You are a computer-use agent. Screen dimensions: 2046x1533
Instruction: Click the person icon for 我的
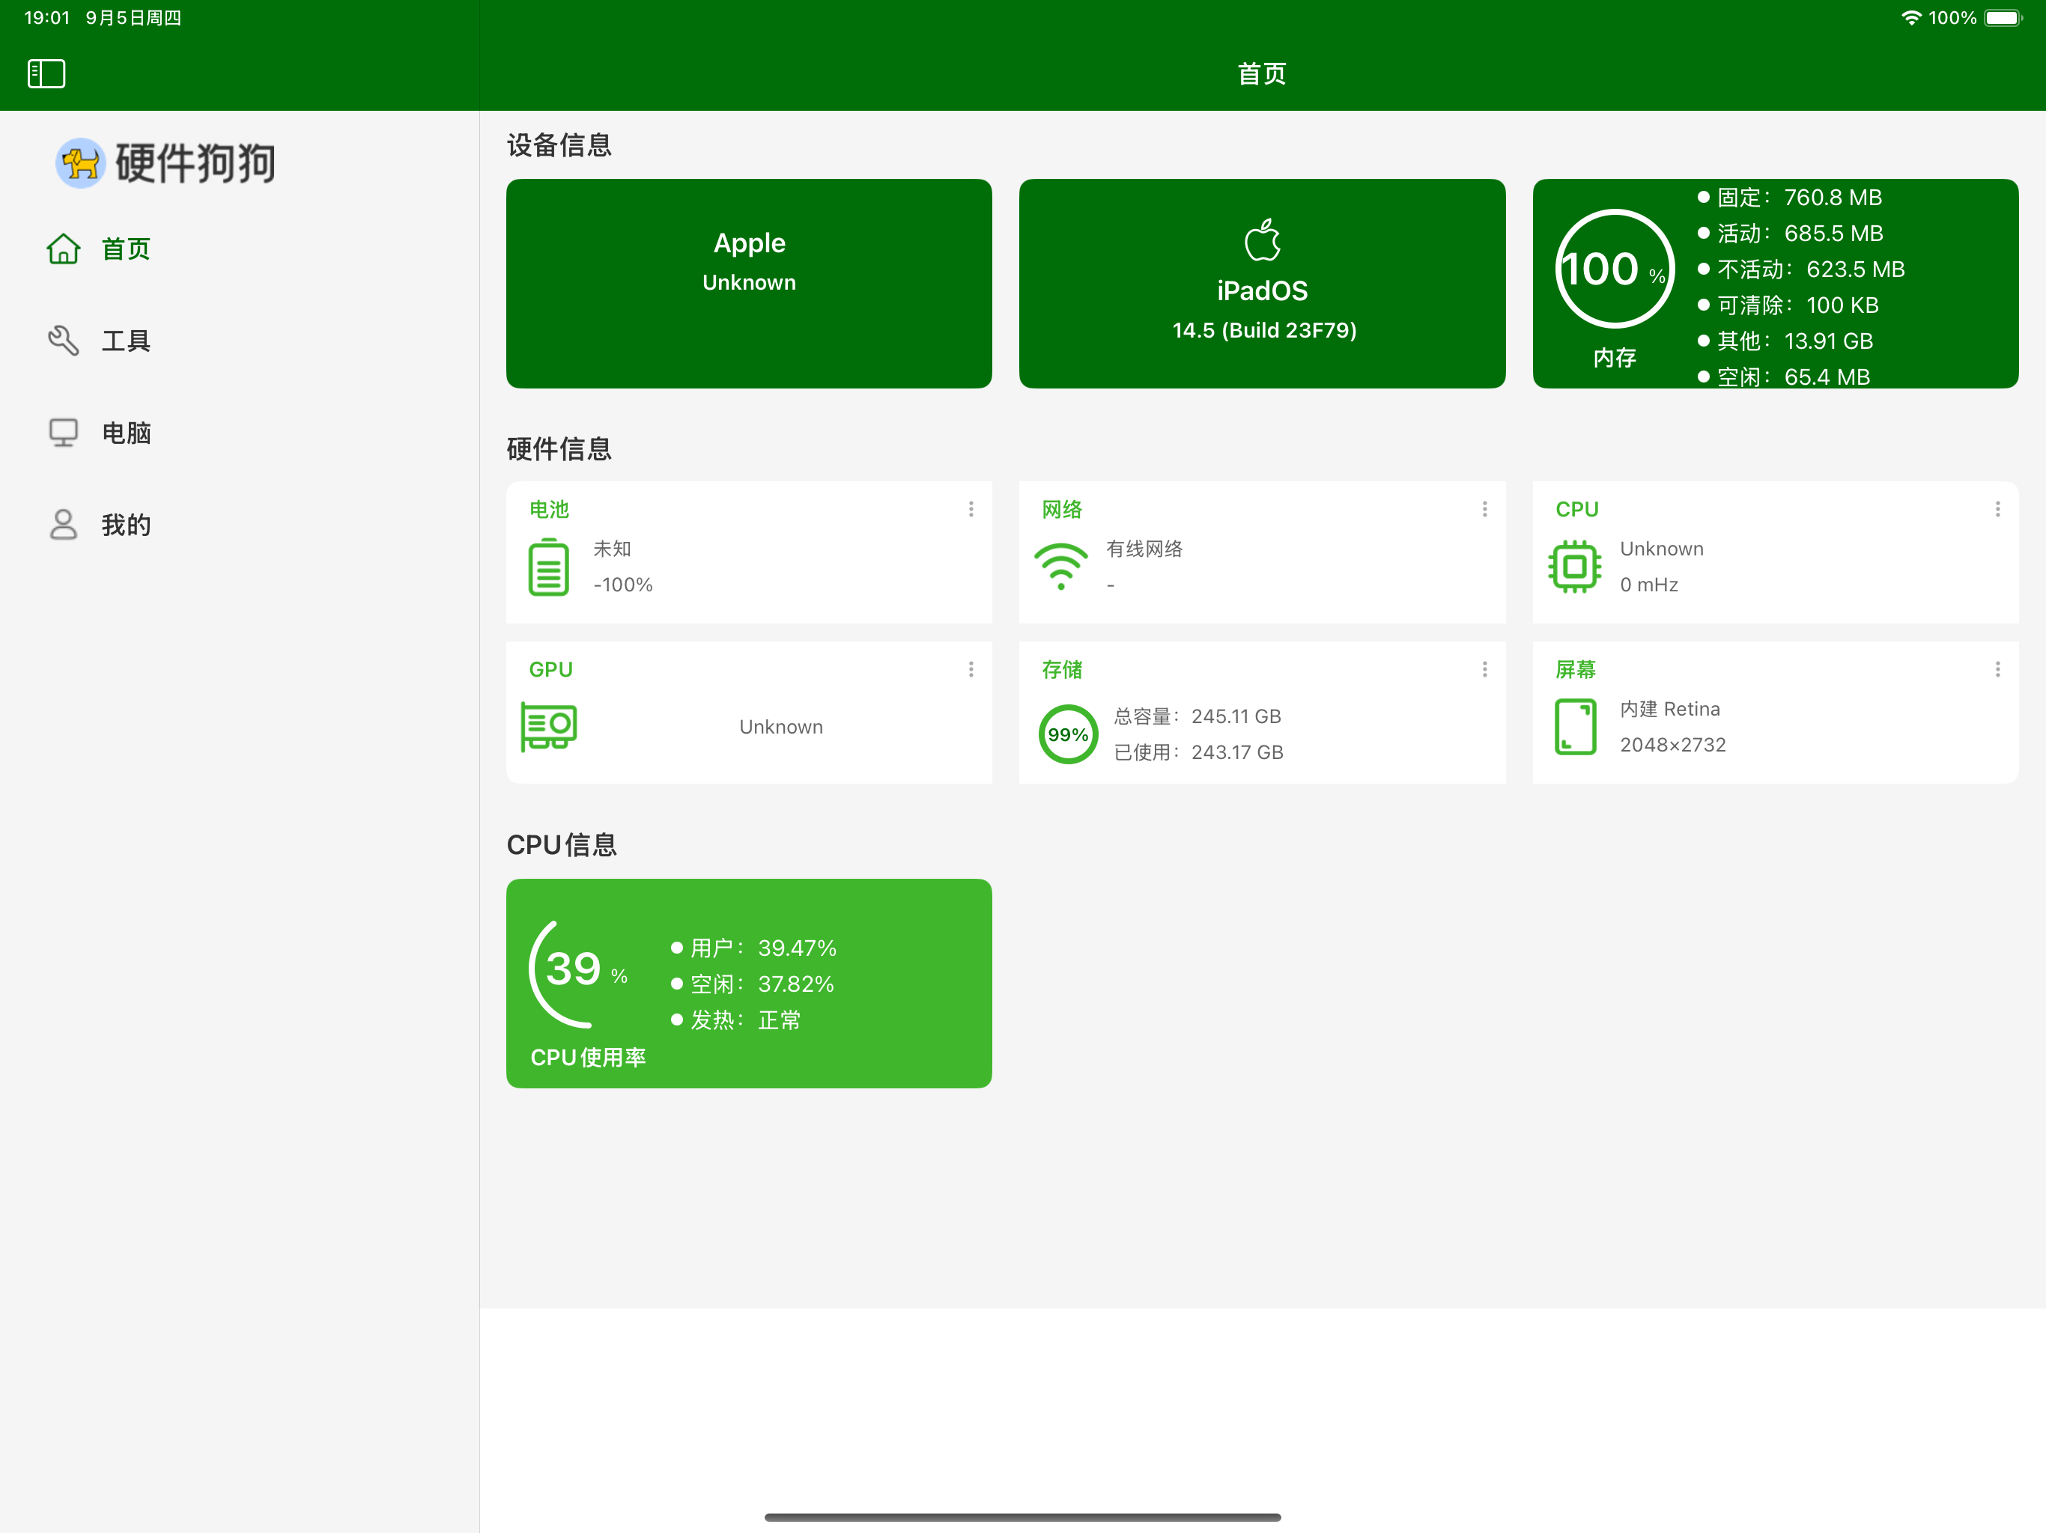tap(63, 525)
